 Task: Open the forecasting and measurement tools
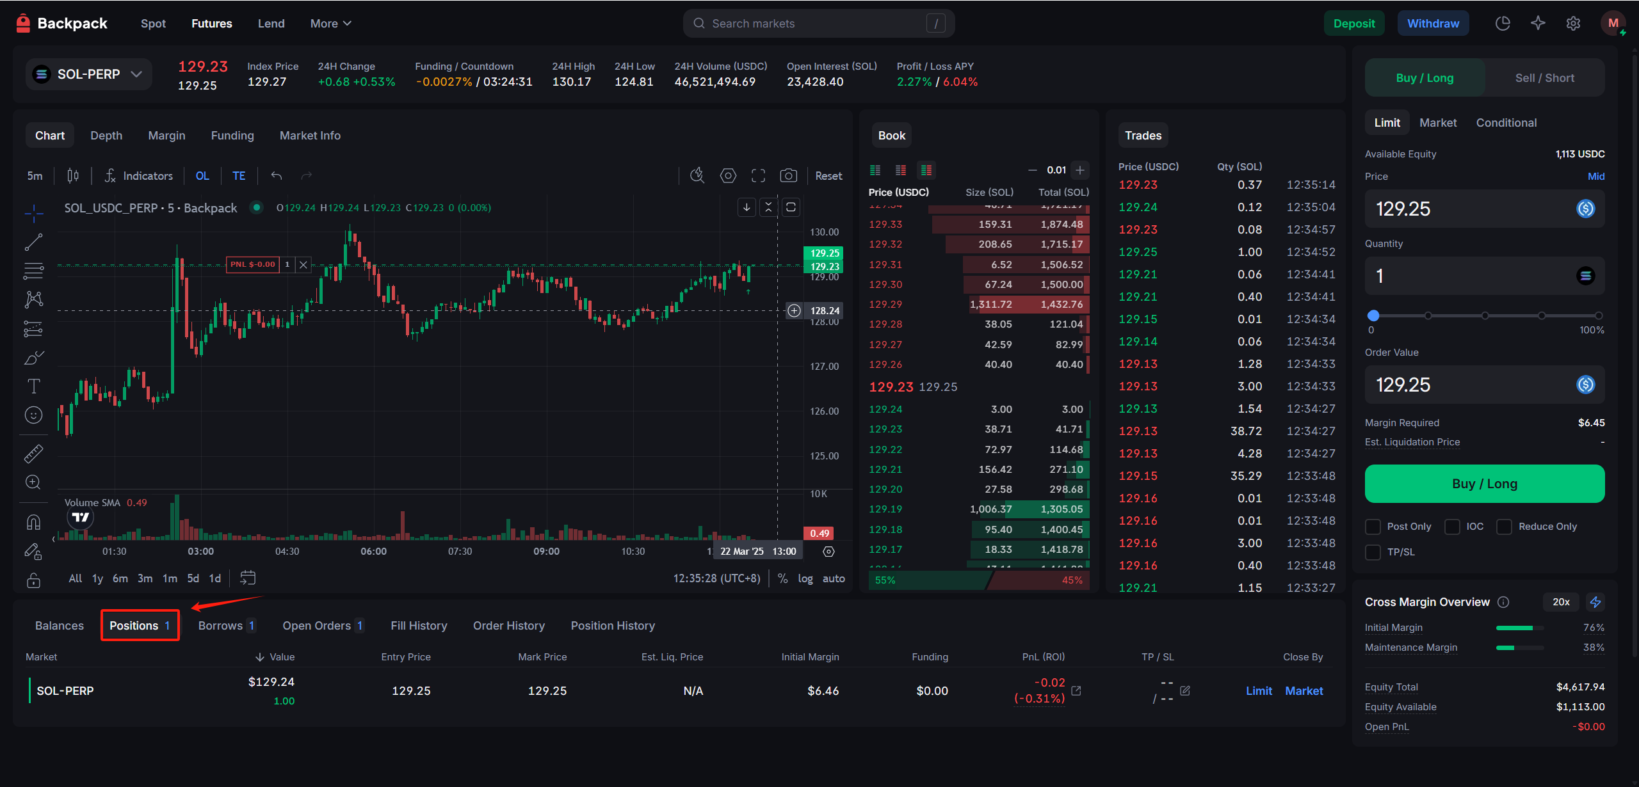(x=33, y=329)
